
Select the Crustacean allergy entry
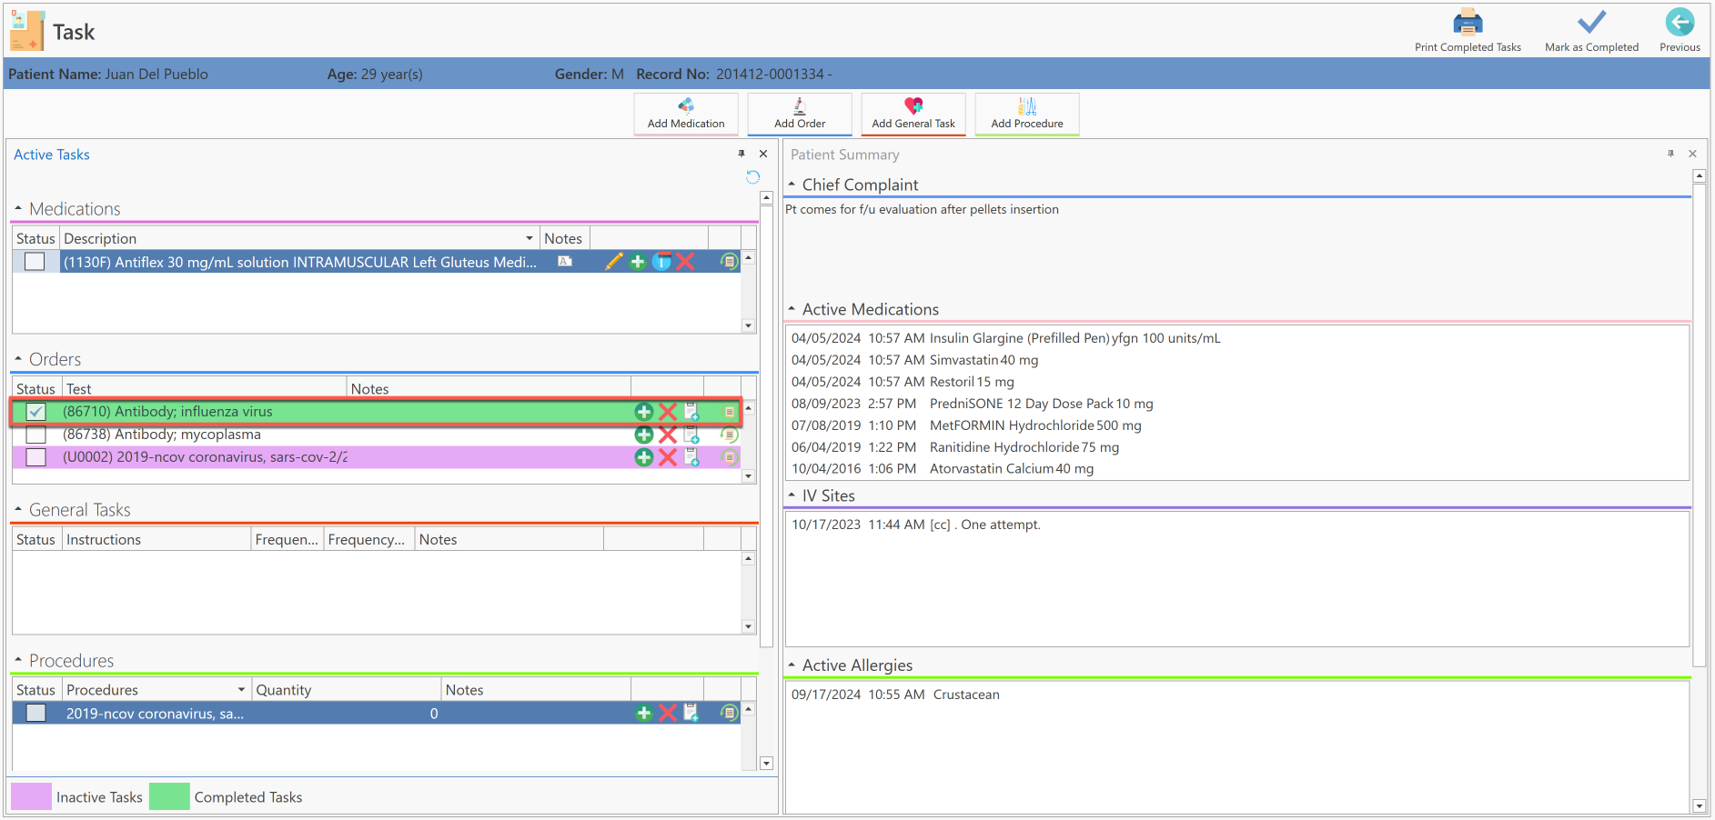966,695
